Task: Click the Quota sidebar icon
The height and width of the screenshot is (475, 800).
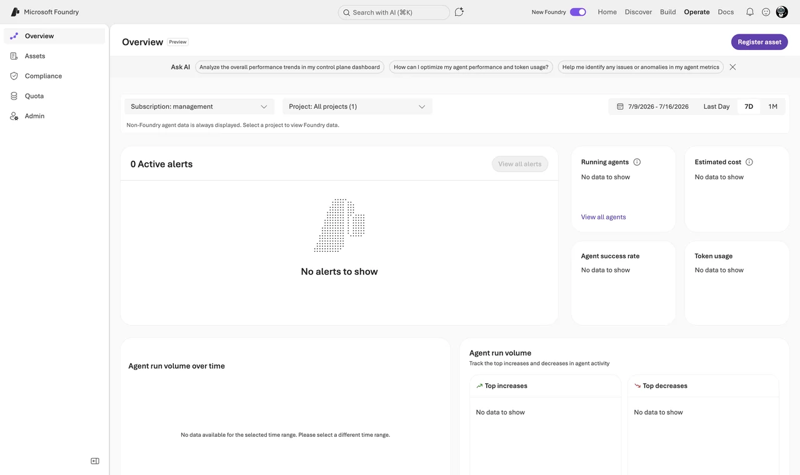Action: (x=14, y=96)
